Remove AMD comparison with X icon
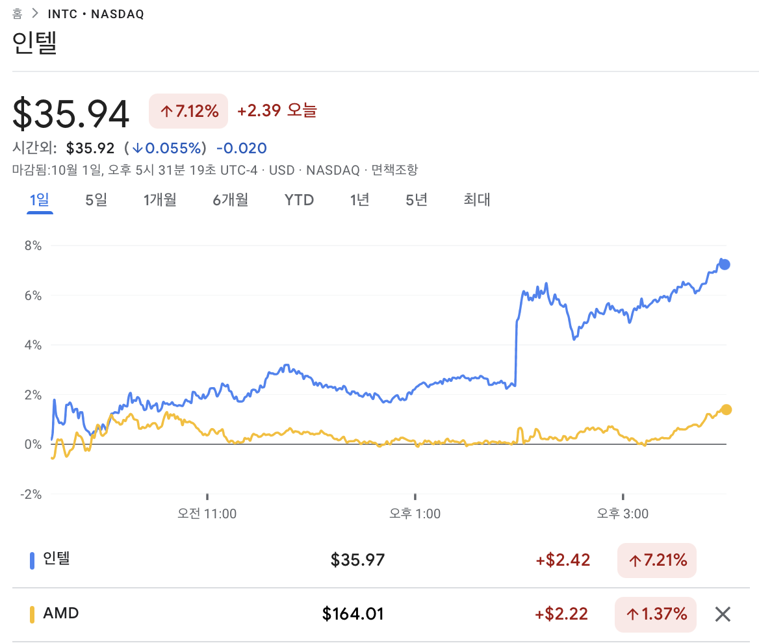This screenshot has width=759, height=643. click(723, 614)
